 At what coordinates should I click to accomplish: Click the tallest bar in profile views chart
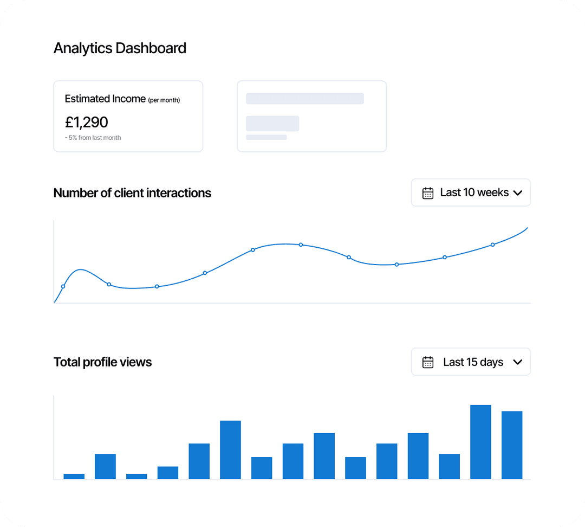481,442
